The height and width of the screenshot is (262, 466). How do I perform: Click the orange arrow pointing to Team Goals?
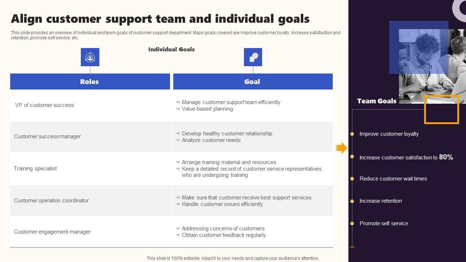(x=341, y=148)
